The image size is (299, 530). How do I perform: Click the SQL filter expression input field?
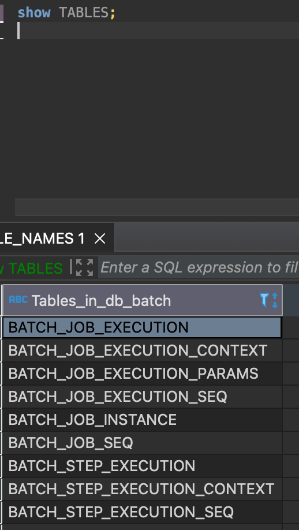coord(199,267)
